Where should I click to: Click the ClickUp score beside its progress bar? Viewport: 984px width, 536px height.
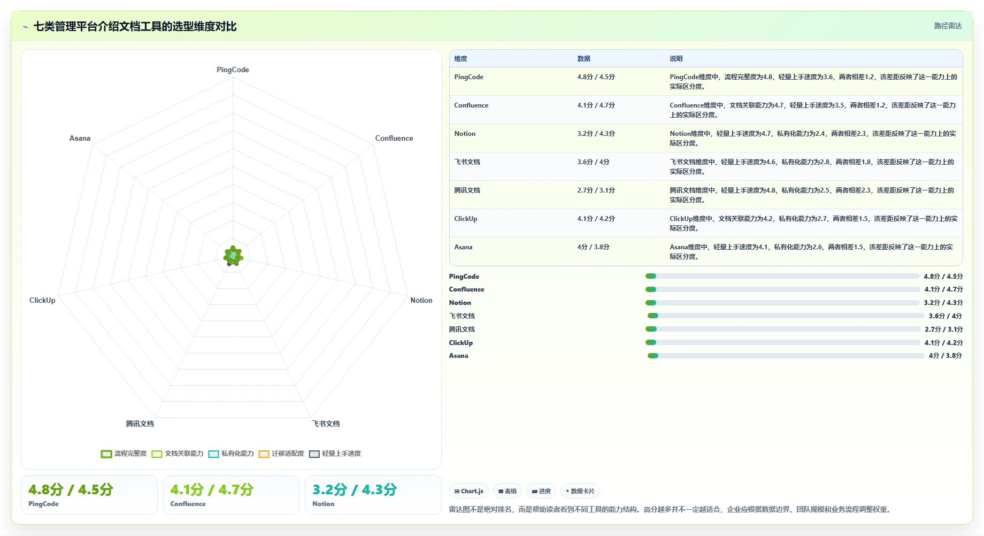(x=943, y=343)
